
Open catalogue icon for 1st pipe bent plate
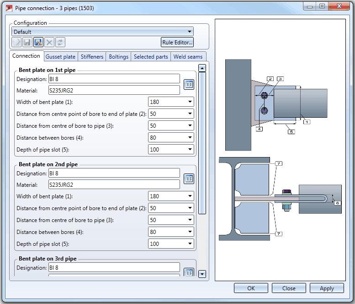point(189,84)
